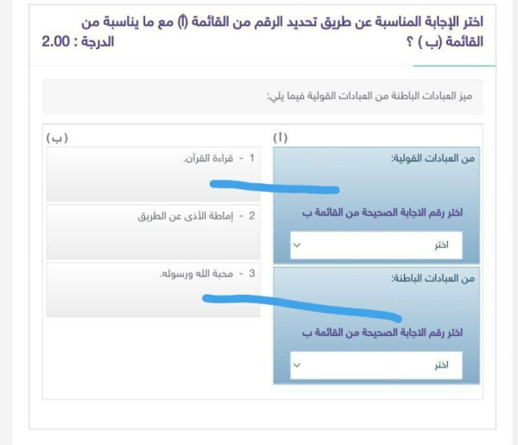Viewport: 518px width, 445px height.
Task: Click the chevron arrow in the القولية dropdown
Action: click(297, 245)
